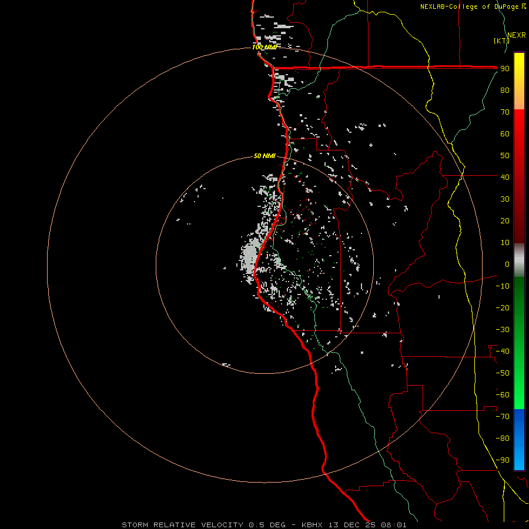Click the -60 value on velocity scale
This screenshot has height=529, width=529.
503,395
